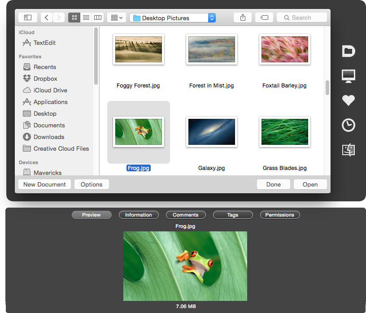Open Creative Cloud Files in sidebar

(x=56, y=149)
